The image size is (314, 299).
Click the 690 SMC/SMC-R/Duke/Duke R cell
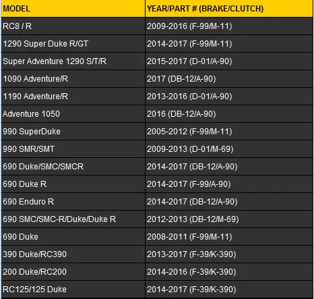point(73,219)
